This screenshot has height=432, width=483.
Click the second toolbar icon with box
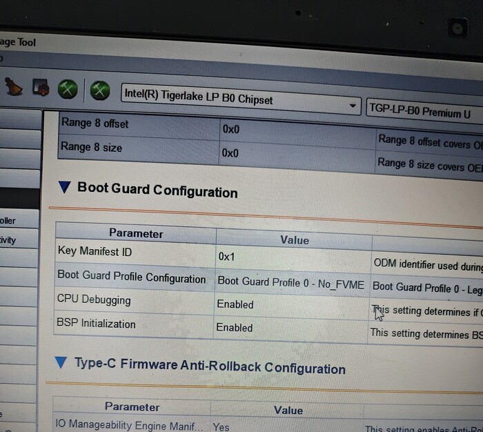(41, 88)
